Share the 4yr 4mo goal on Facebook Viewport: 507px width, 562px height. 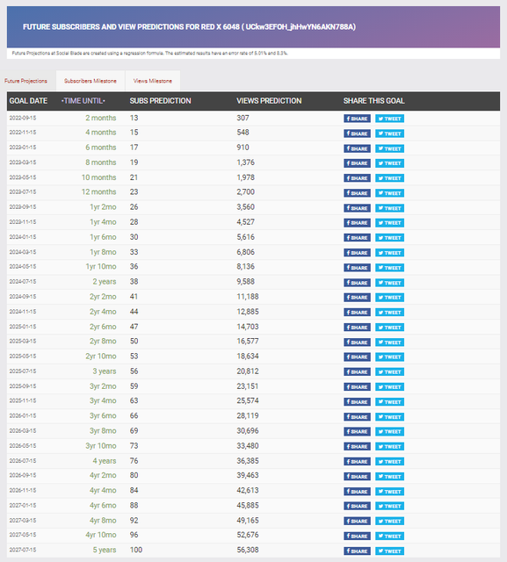[x=357, y=492]
